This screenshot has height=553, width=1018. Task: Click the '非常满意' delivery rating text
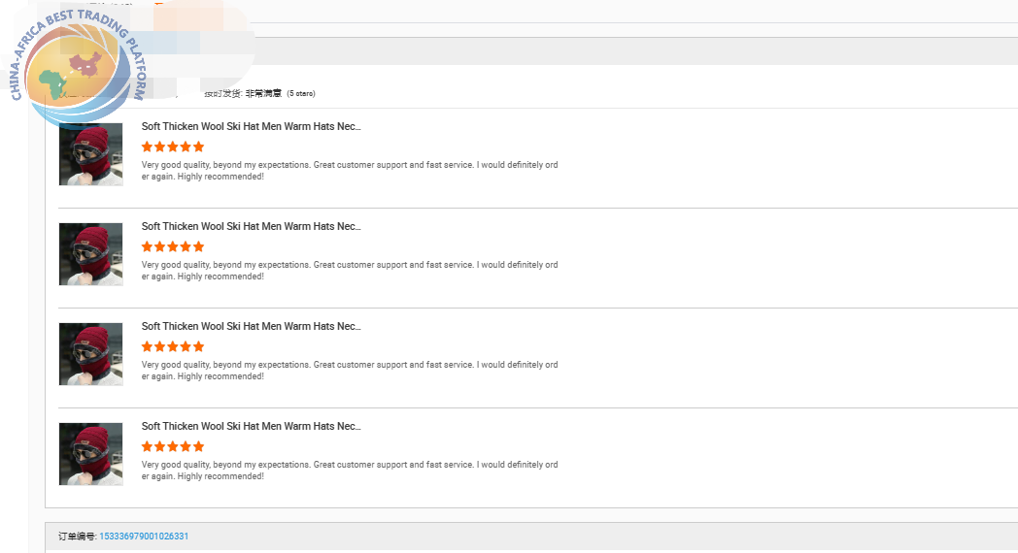click(x=262, y=94)
